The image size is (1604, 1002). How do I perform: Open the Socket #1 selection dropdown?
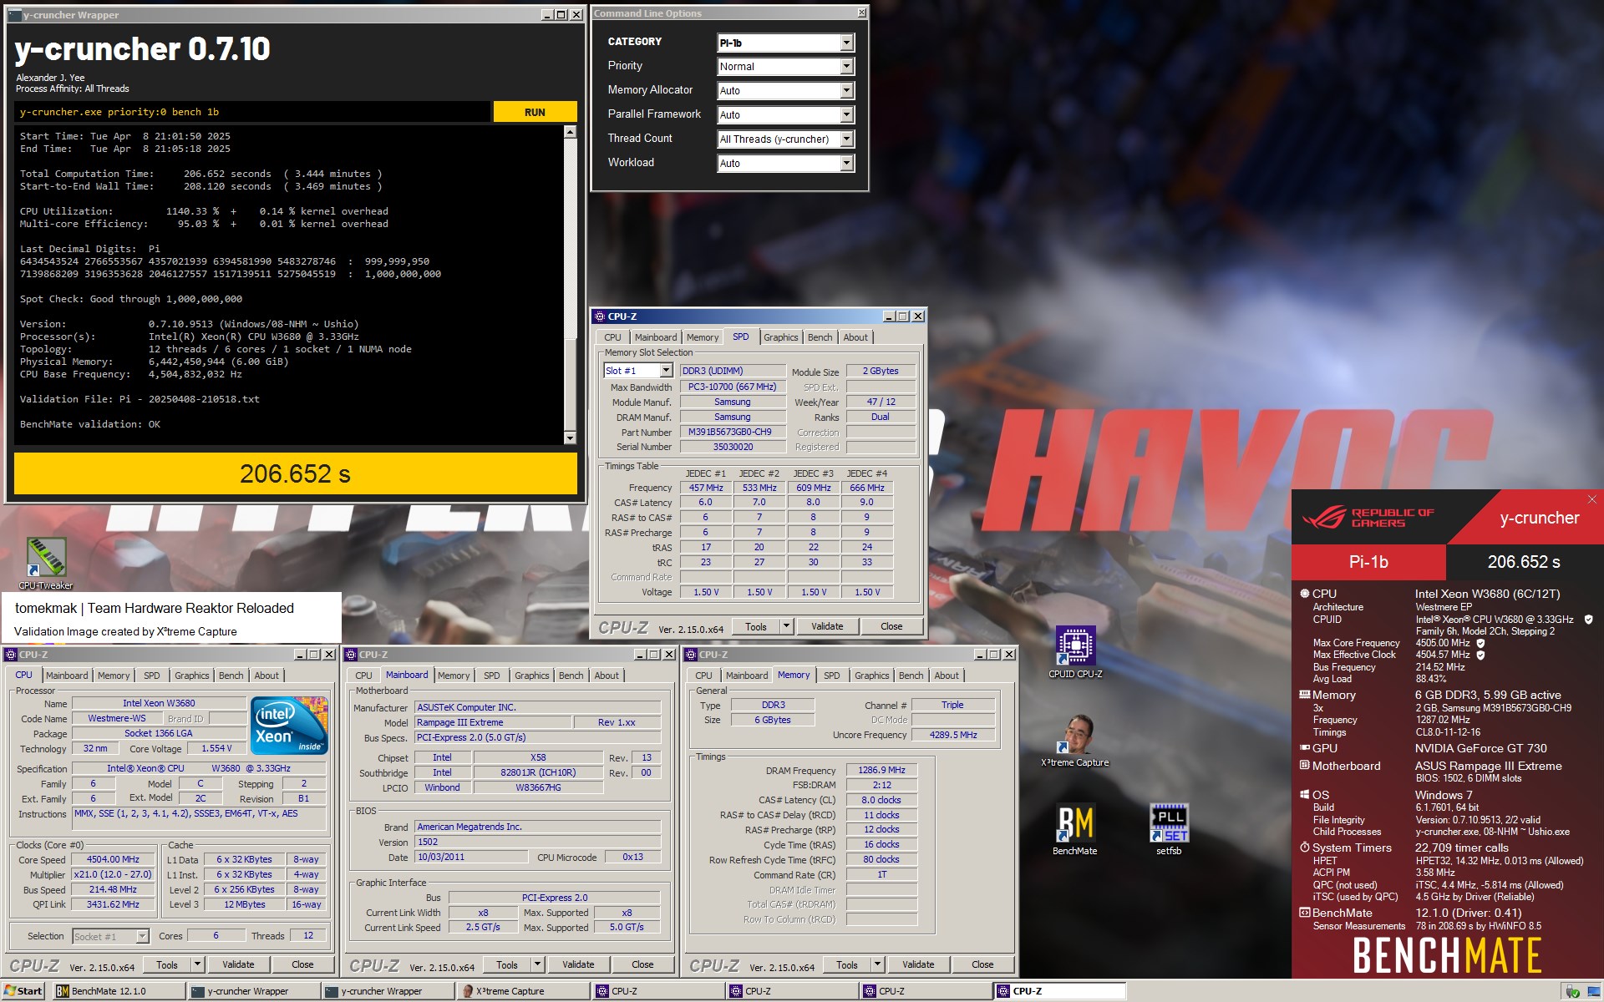(110, 936)
